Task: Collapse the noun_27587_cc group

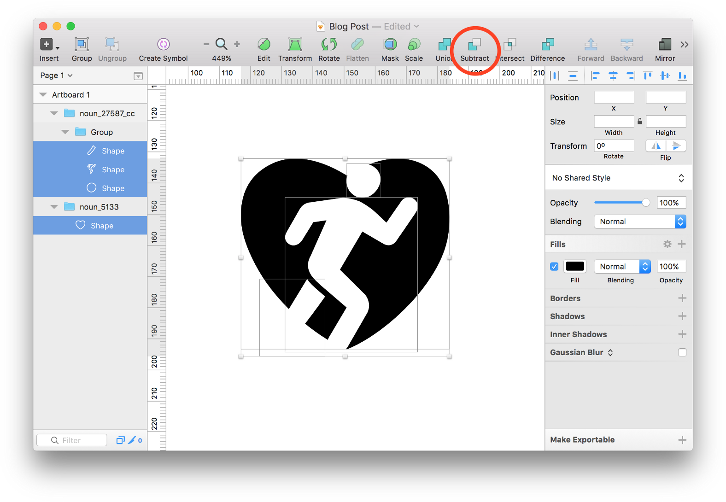Action: (54, 113)
